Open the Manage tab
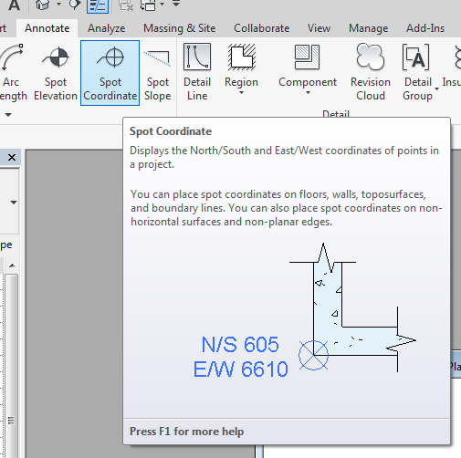461x458 pixels. pos(369,28)
